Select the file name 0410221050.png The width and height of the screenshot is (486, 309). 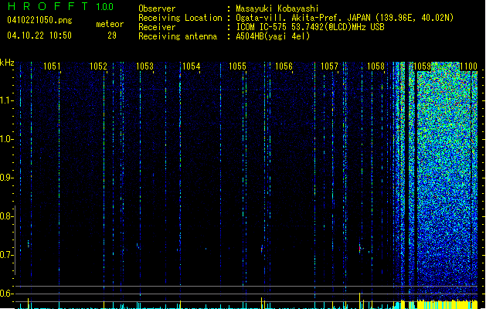(39, 20)
